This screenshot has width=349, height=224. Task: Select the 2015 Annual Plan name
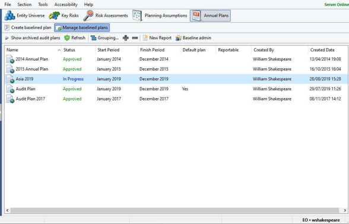pos(32,69)
